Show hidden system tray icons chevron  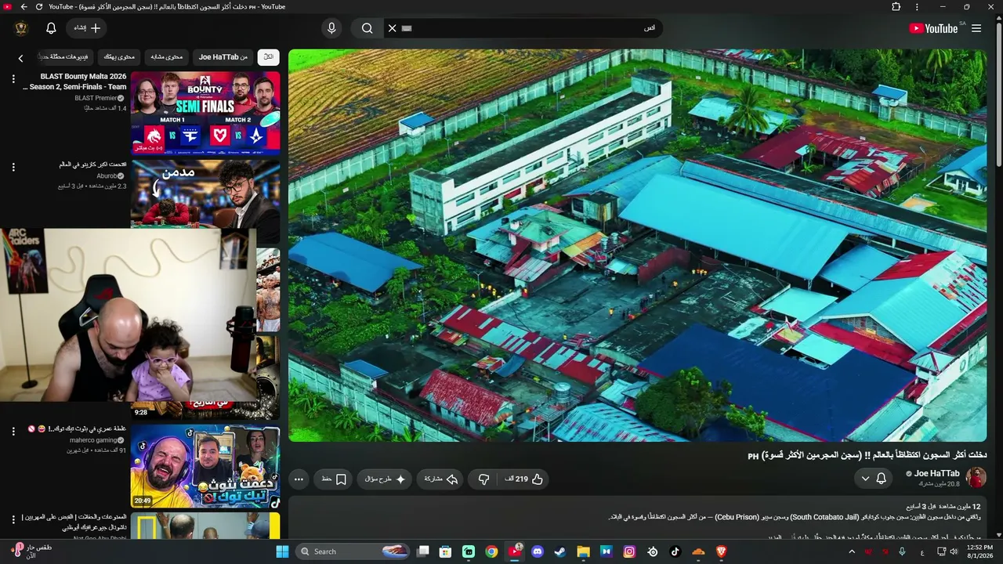pos(853,551)
